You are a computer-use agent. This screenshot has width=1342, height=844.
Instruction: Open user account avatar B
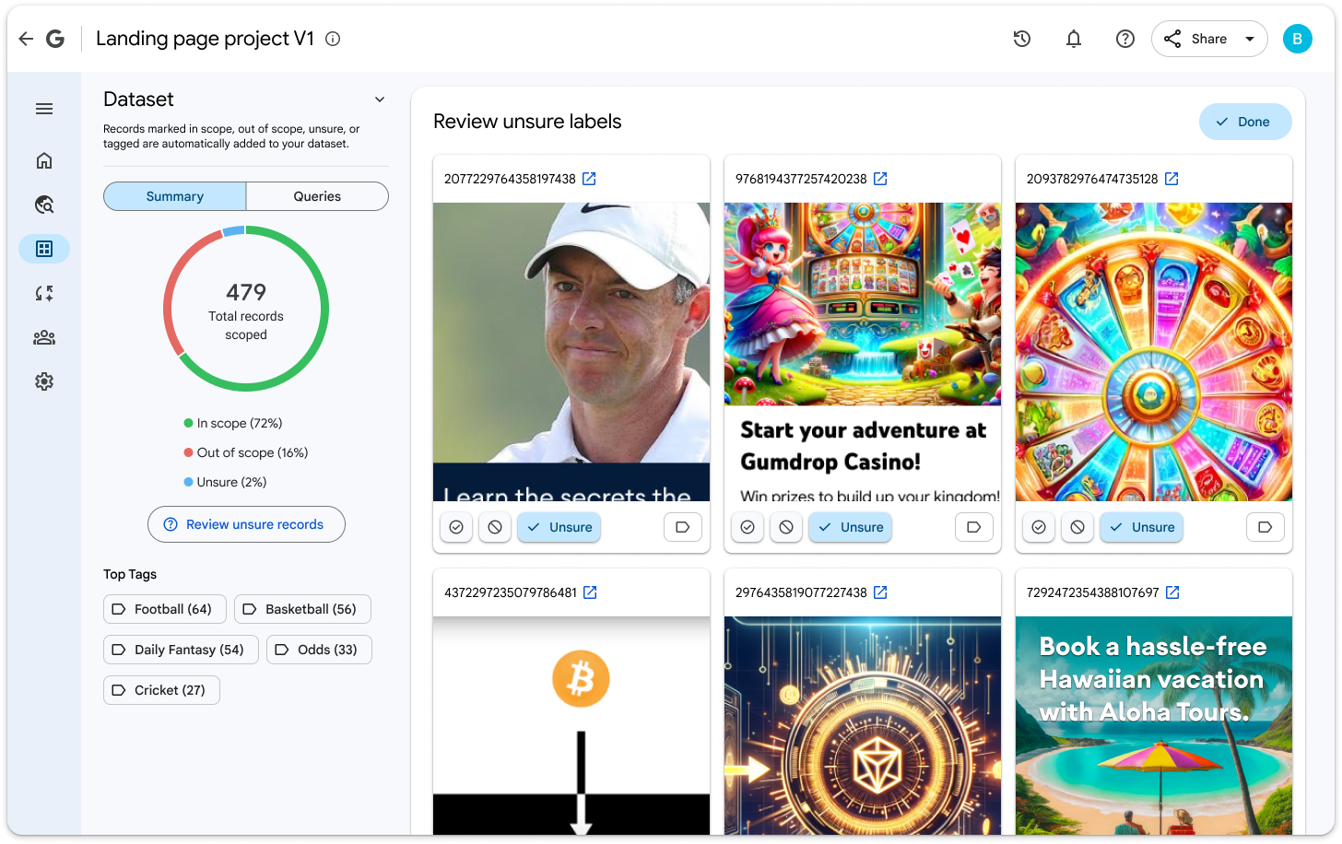pos(1297,39)
